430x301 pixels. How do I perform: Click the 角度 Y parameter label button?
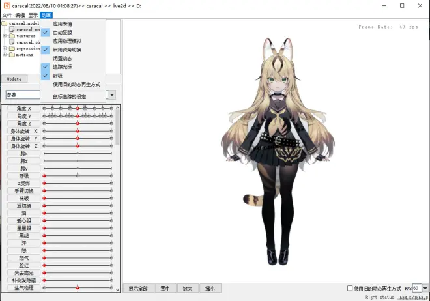pyautogui.click(x=24, y=116)
